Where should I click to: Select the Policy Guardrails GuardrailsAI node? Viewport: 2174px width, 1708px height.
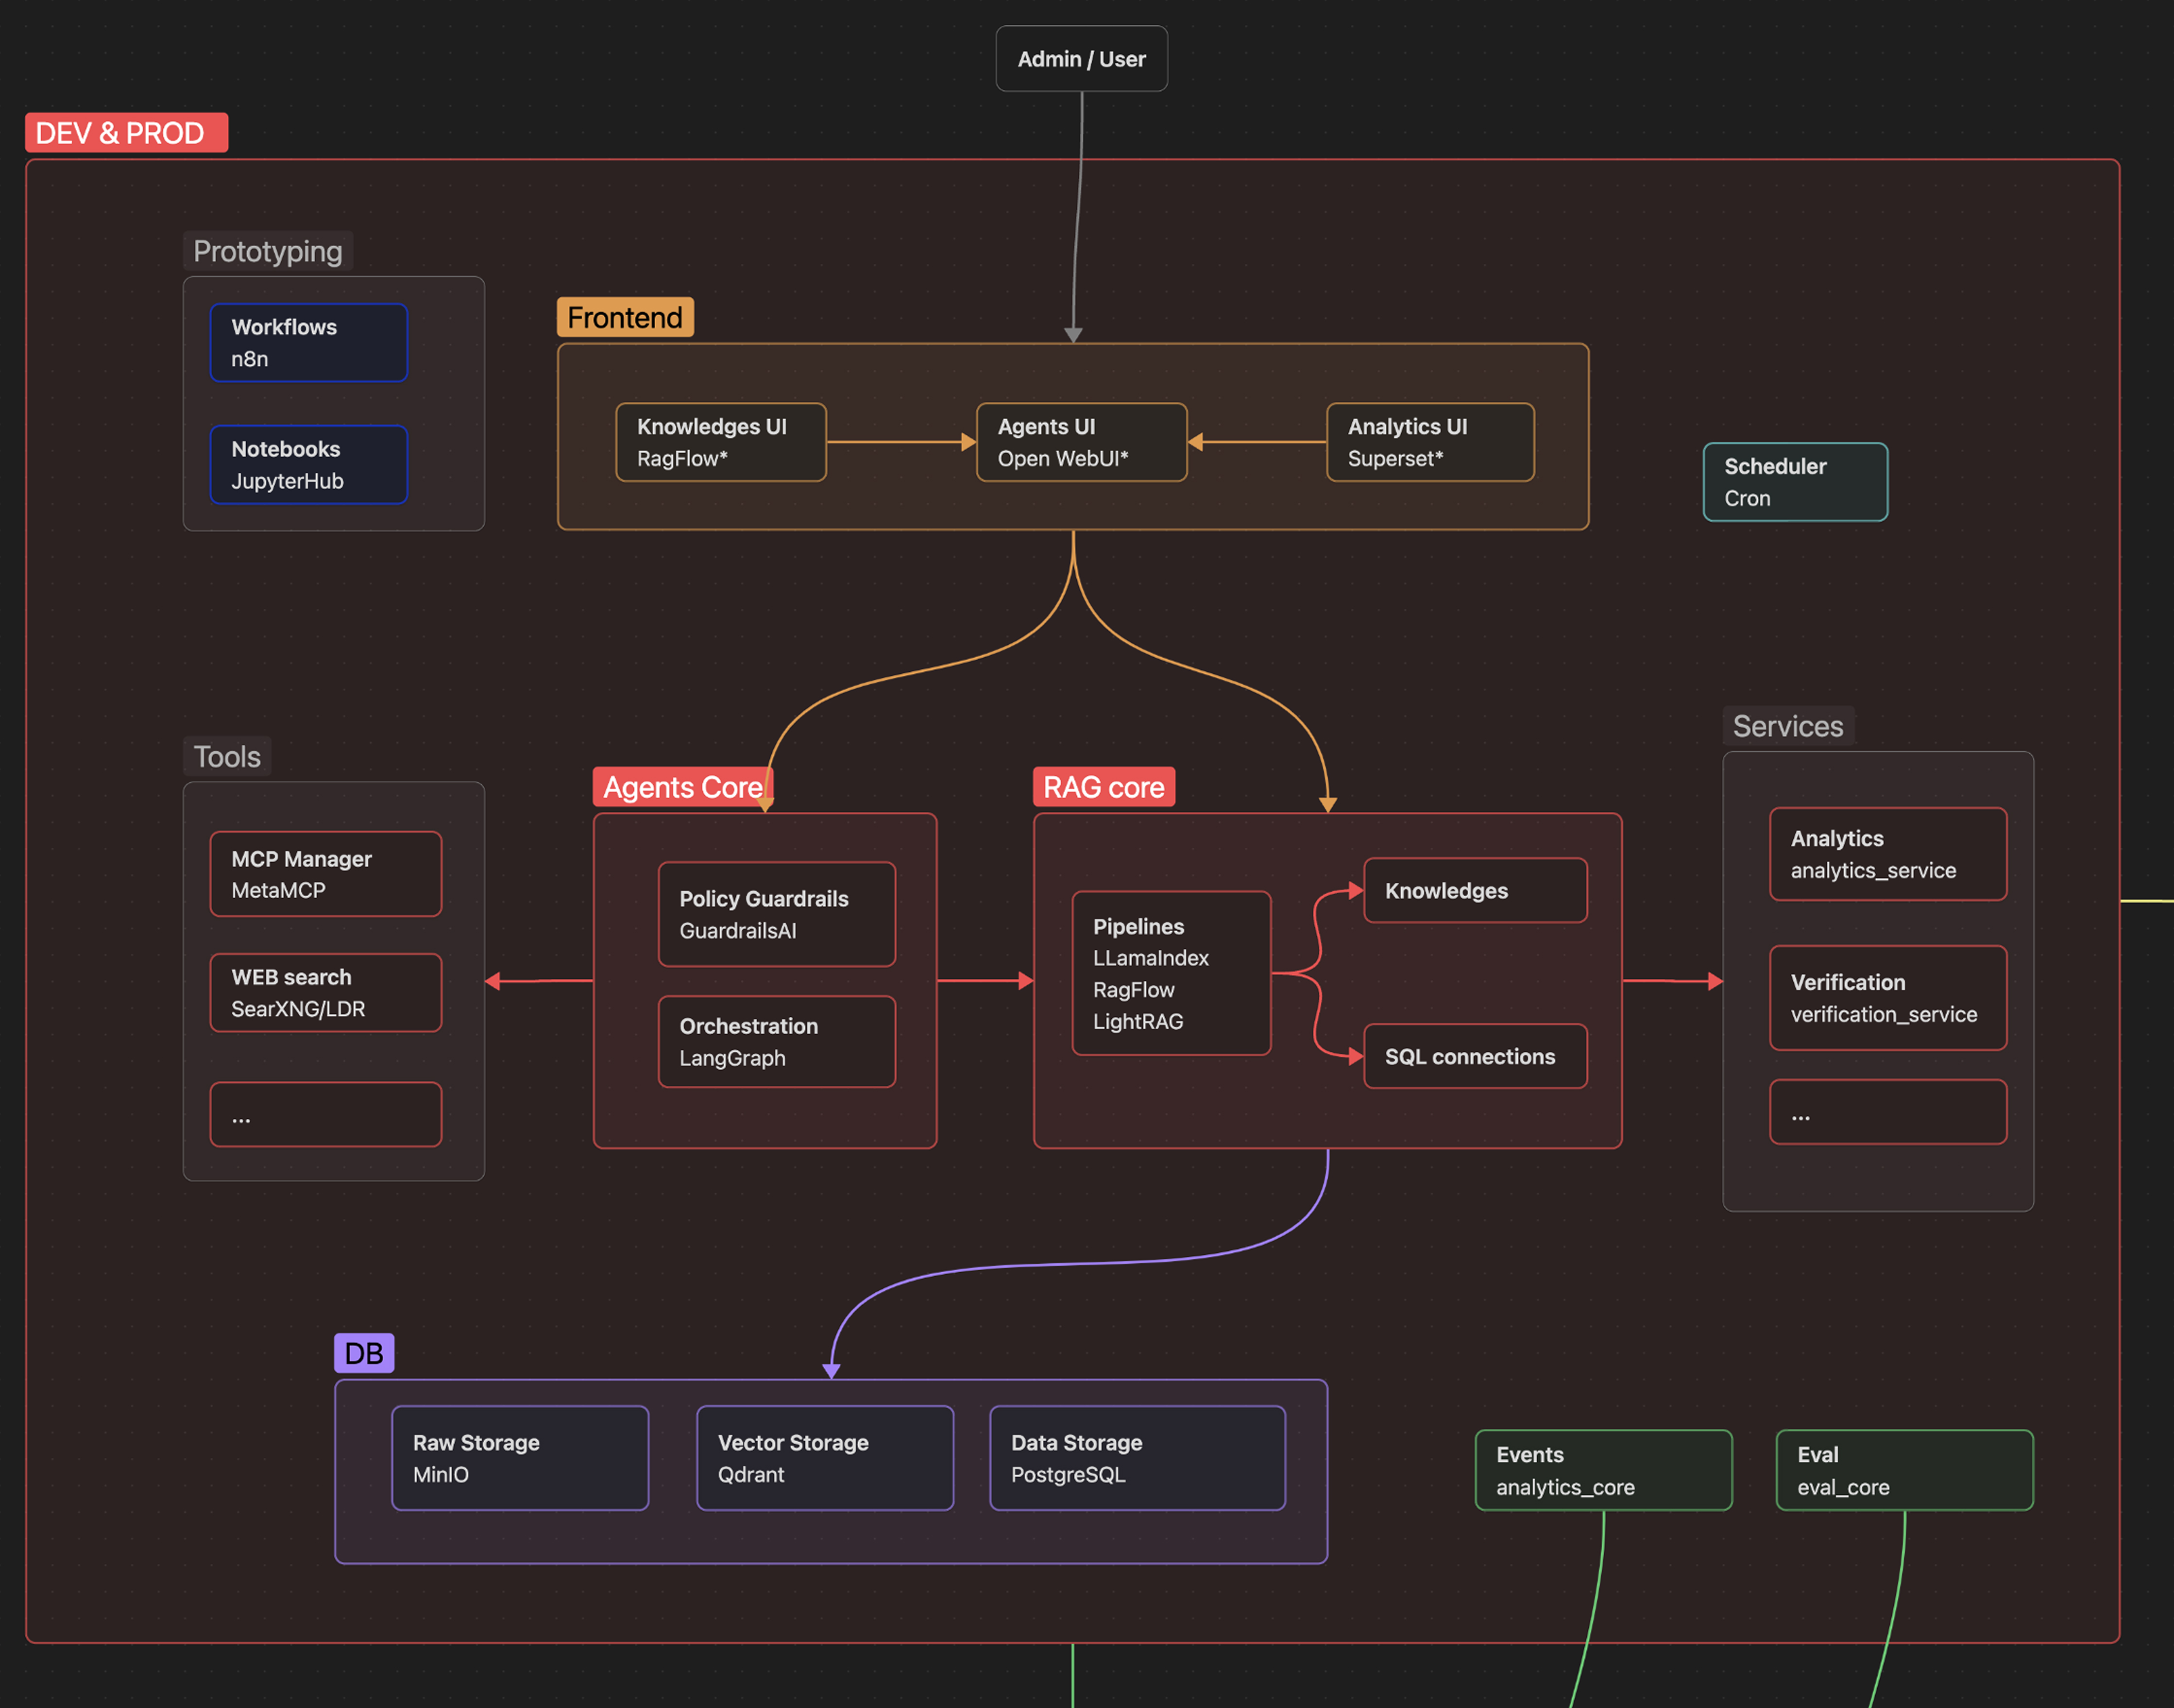777,914
